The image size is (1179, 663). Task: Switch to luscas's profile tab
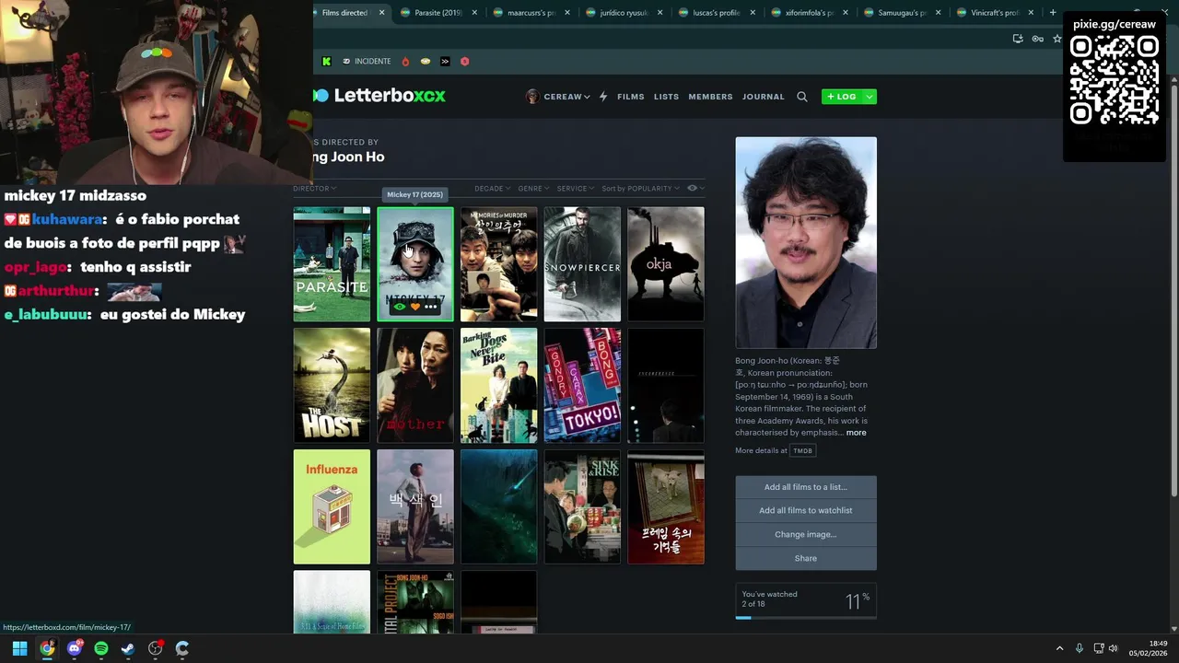click(x=717, y=13)
